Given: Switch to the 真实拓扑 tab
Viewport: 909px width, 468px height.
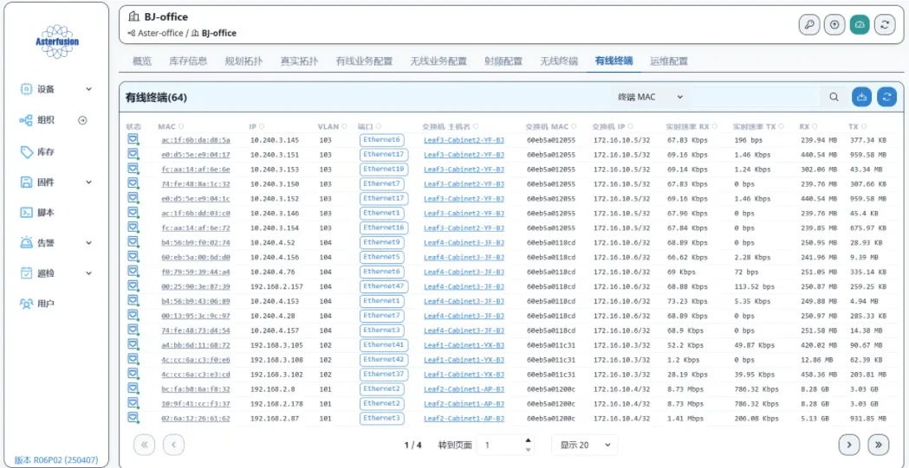Looking at the screenshot, I should [299, 61].
